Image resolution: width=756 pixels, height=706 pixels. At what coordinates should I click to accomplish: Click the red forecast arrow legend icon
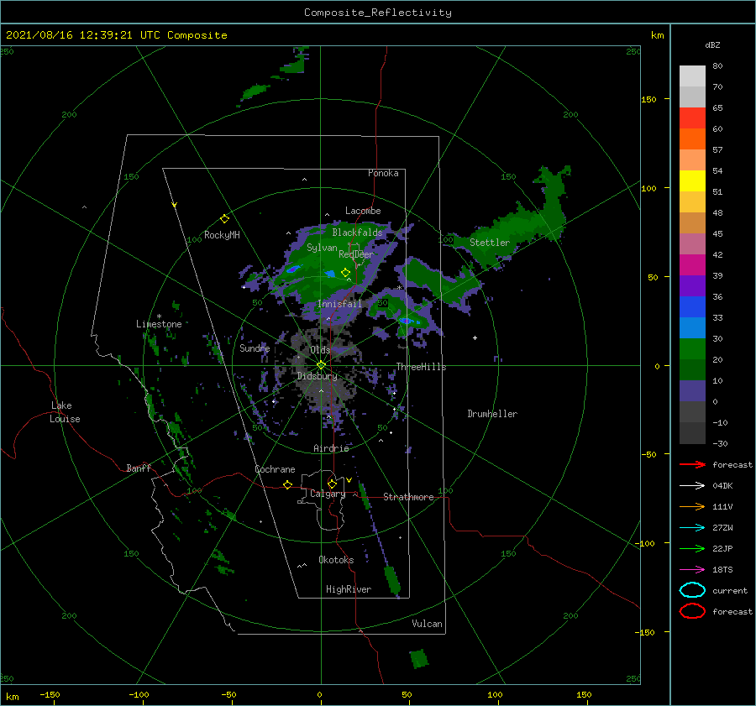pyautogui.click(x=692, y=464)
